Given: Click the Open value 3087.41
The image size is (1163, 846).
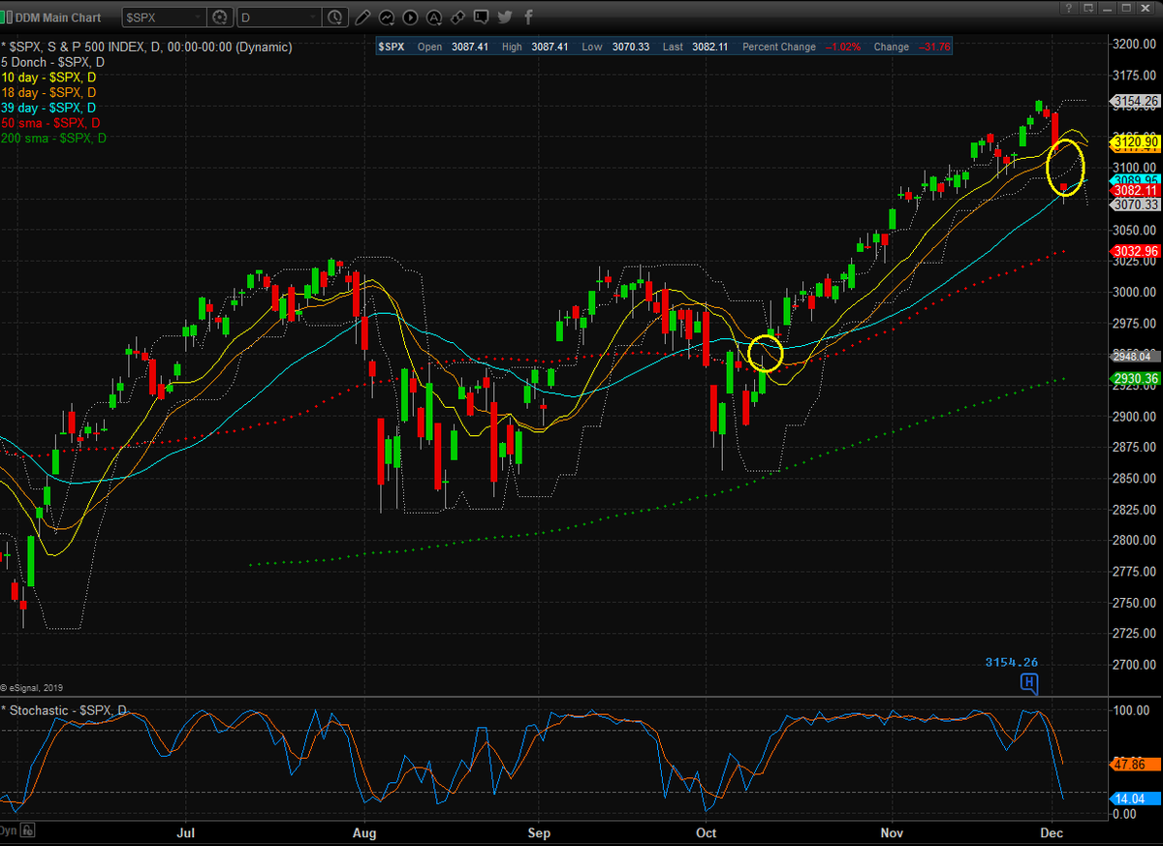Looking at the screenshot, I should pyautogui.click(x=468, y=47).
